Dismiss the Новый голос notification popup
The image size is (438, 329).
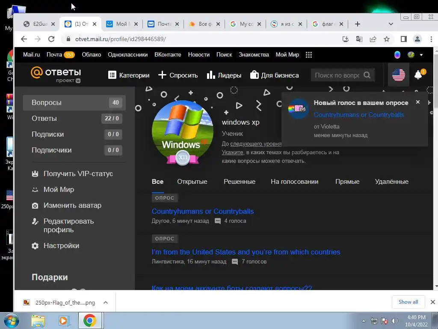click(417, 102)
